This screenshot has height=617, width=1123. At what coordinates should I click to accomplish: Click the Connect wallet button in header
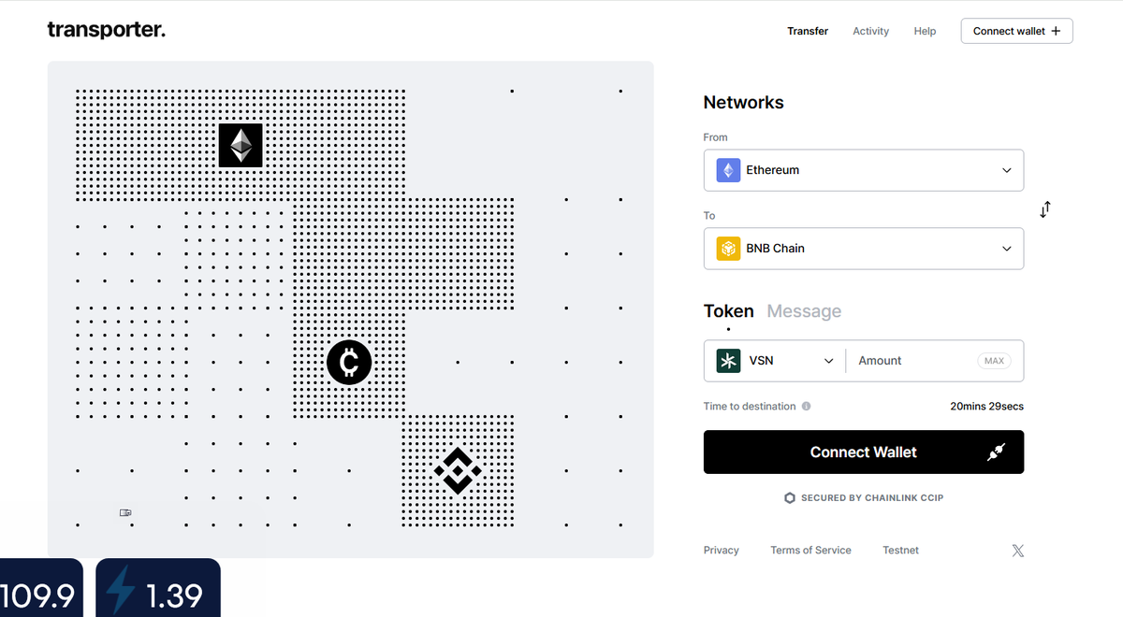[x=1016, y=31]
